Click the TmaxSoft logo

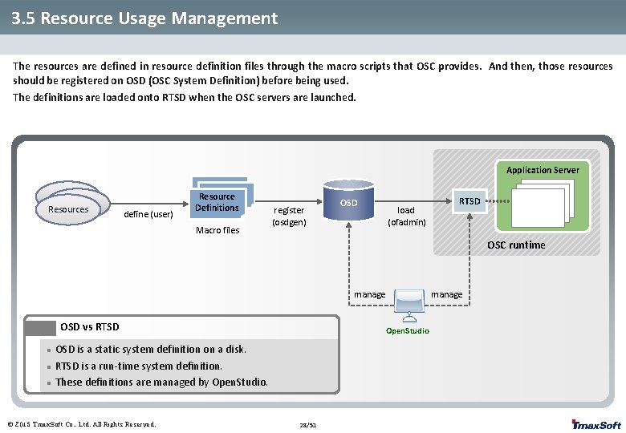596,425
